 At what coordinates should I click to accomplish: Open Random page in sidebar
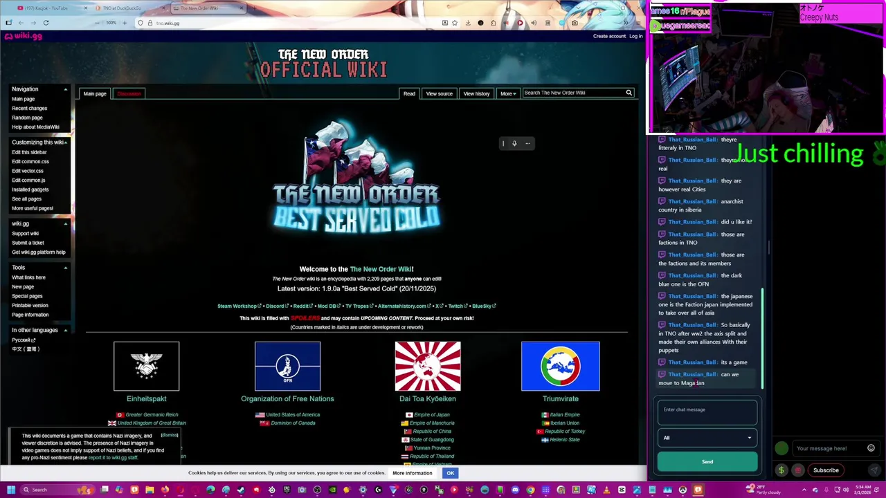(x=27, y=118)
